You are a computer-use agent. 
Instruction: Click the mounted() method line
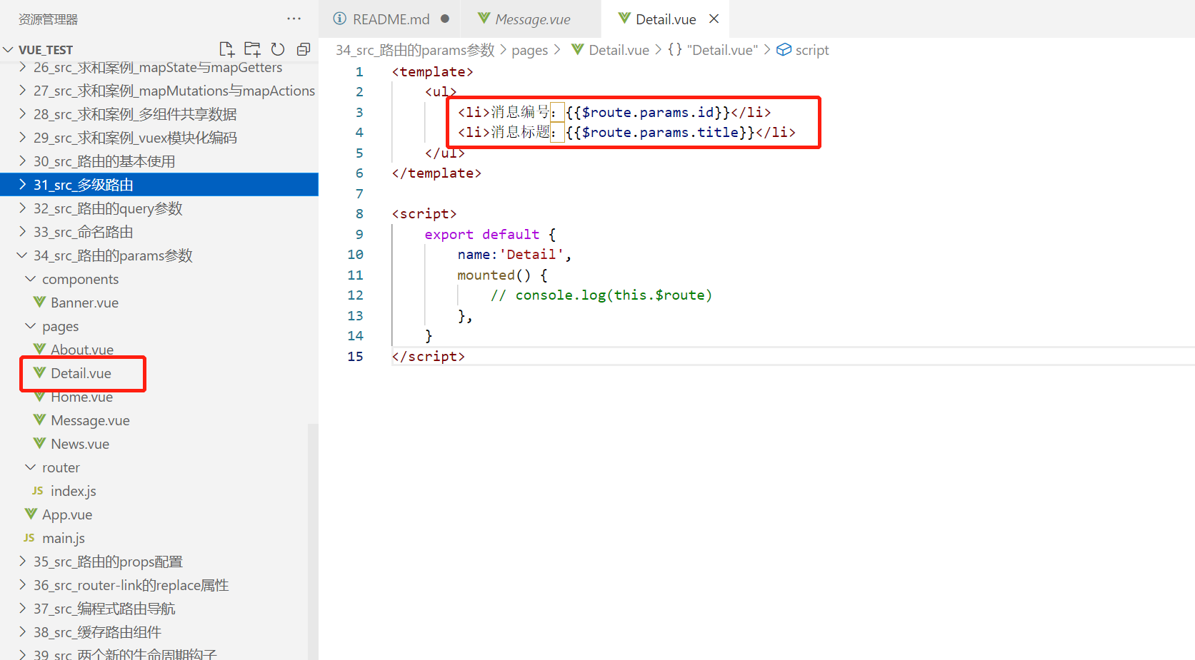502,275
